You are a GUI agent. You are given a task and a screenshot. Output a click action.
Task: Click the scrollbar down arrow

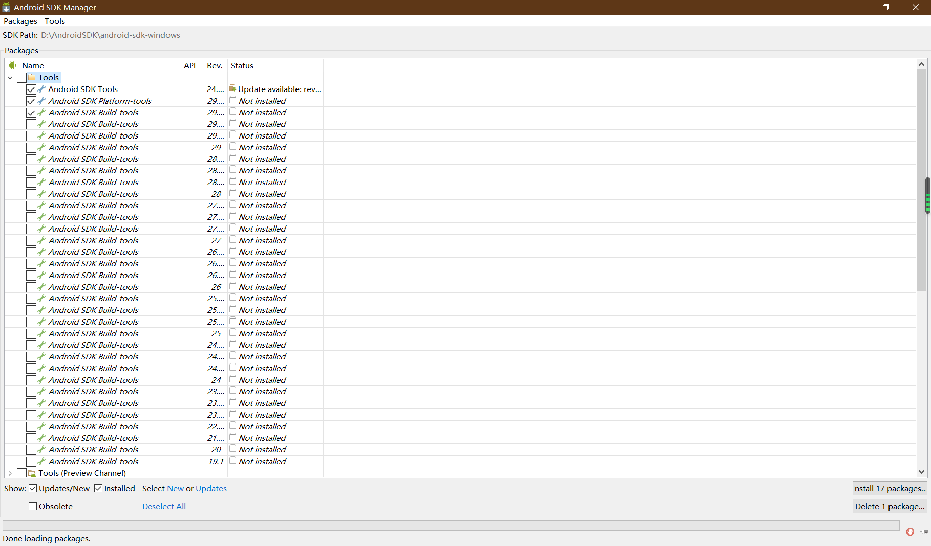pos(921,472)
